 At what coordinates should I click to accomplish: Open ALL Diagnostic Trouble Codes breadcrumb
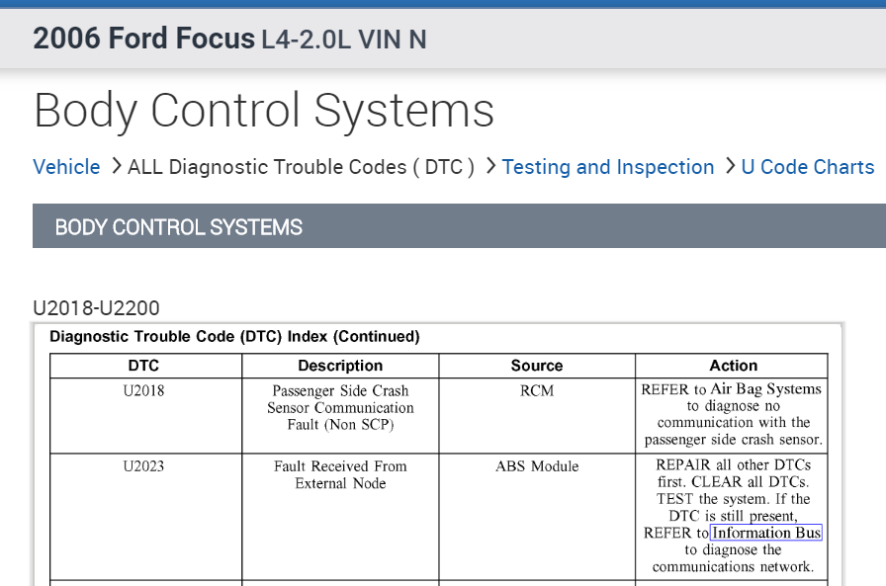[301, 167]
